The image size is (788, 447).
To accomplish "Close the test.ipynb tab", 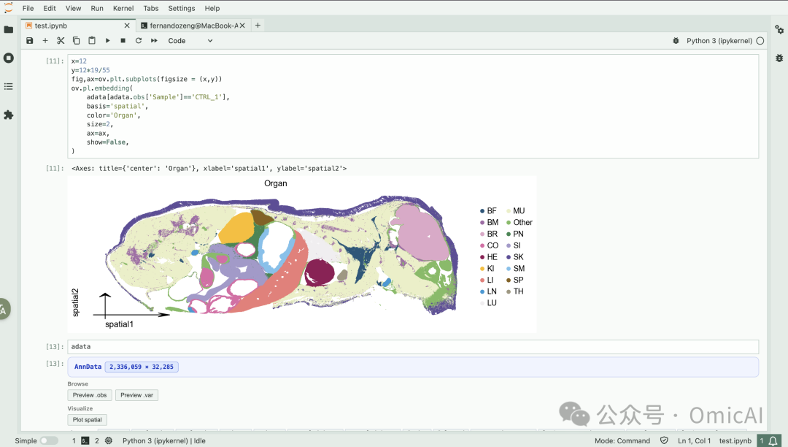I will click(127, 26).
